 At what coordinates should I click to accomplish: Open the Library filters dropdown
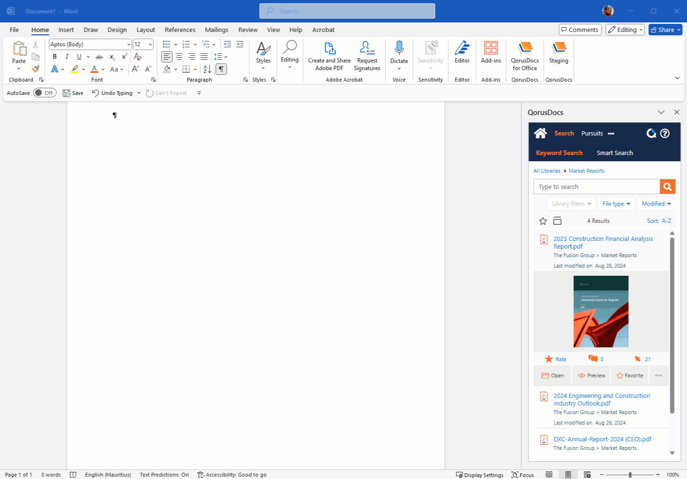[571, 204]
